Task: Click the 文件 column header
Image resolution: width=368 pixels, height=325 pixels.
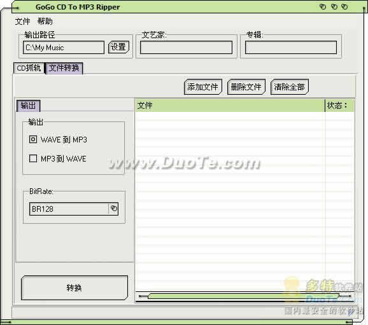Action: (x=230, y=106)
